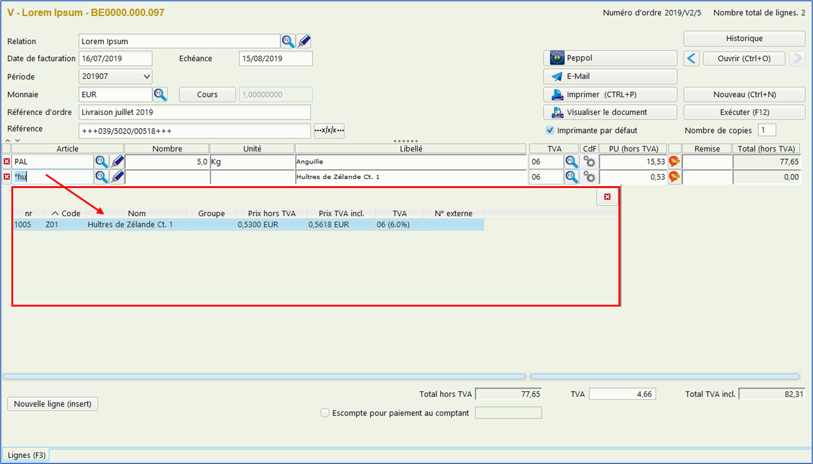Toggle Imprimante par défaut checkbox

pyautogui.click(x=550, y=130)
